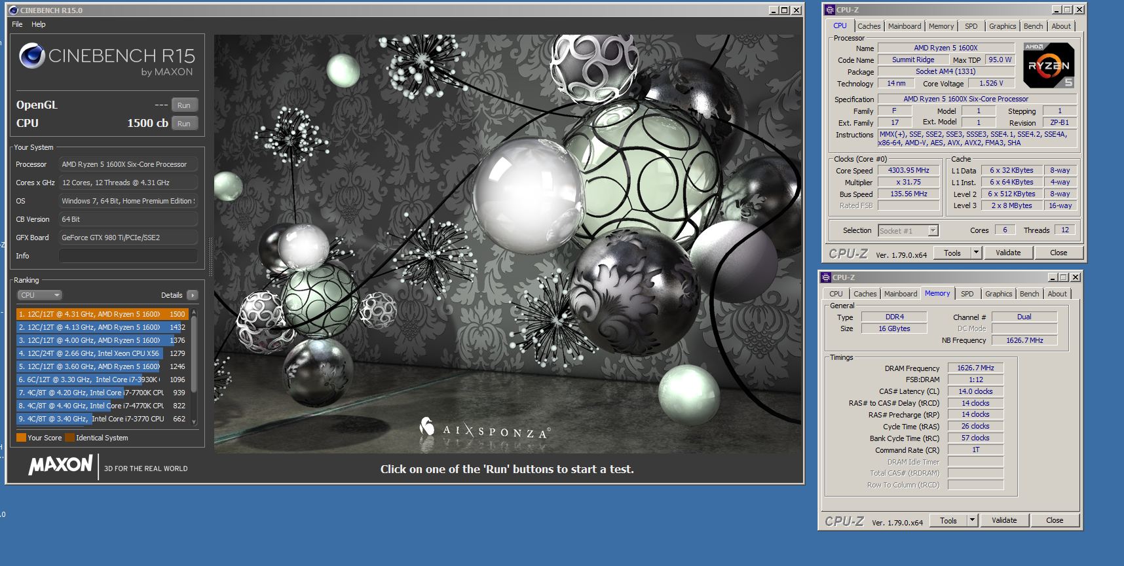The height and width of the screenshot is (566, 1124).
Task: Click the GFX Board GeForce GTX 980 Ti field
Action: click(128, 238)
